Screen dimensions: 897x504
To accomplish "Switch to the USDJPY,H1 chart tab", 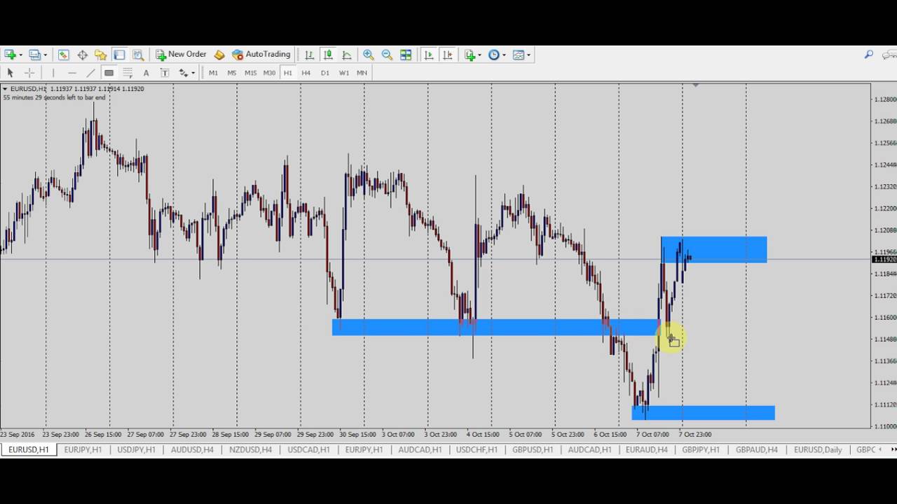I will click(136, 449).
